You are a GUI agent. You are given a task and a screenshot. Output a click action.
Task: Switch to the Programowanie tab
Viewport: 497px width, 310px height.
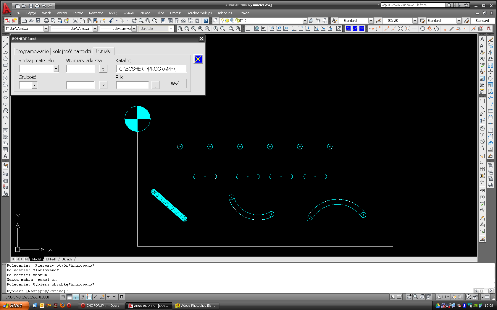pyautogui.click(x=32, y=51)
